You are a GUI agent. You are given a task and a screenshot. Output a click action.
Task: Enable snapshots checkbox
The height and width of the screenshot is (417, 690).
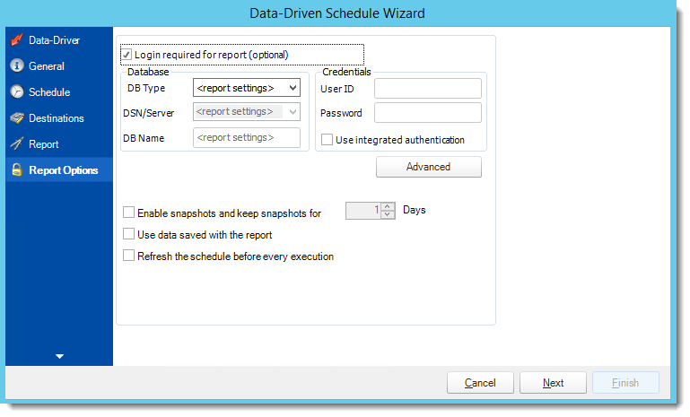[128, 213]
